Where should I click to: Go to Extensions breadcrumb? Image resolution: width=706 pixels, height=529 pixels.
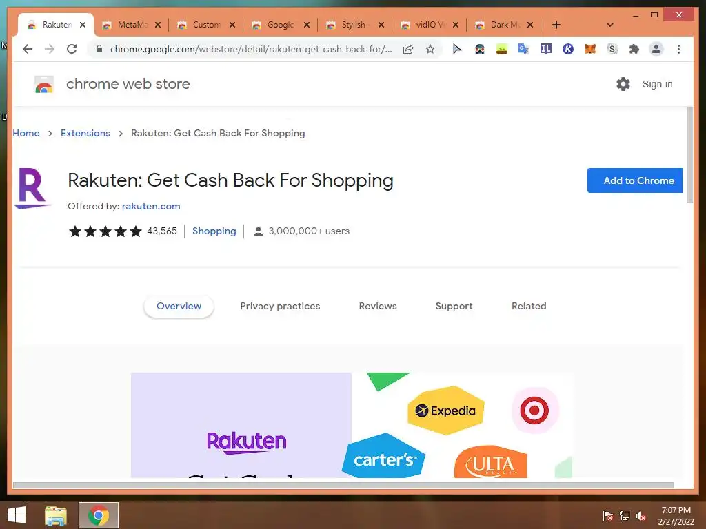(x=85, y=133)
